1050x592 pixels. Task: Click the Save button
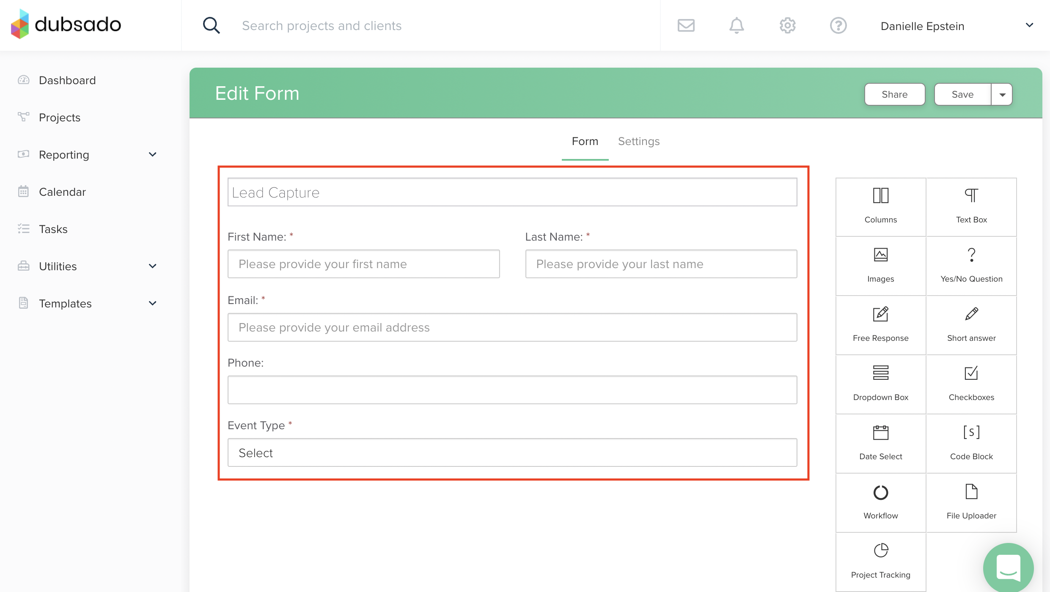pyautogui.click(x=962, y=94)
